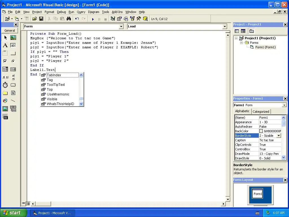Select the PictureBox control tool
The width and height of the screenshot is (289, 217).
13,38
